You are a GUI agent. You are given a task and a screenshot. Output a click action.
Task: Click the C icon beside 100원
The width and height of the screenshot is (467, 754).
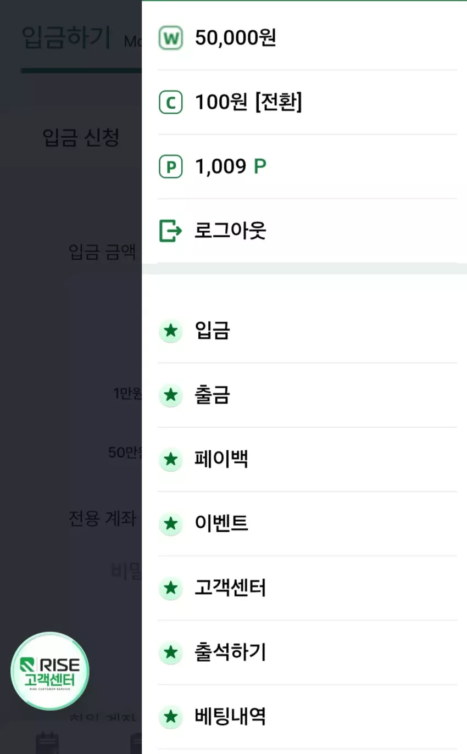[x=170, y=103]
